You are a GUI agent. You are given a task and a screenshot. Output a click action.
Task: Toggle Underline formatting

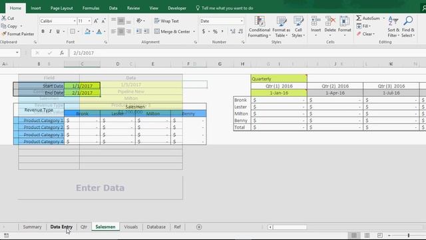coord(58,31)
